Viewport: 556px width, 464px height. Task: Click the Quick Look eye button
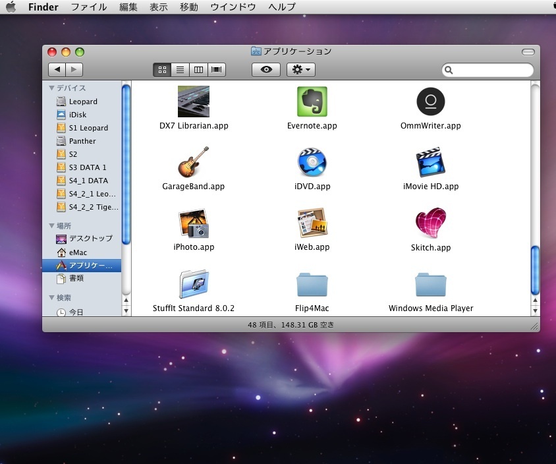266,70
